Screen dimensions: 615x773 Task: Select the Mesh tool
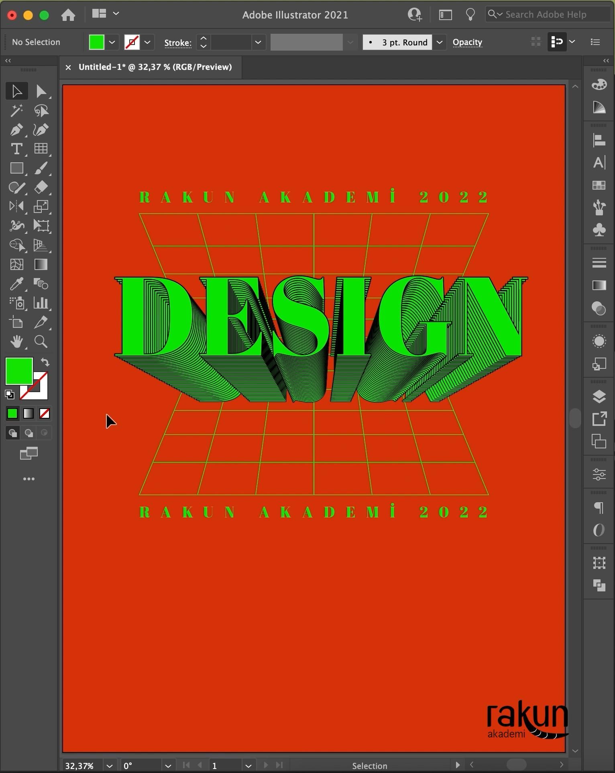16,264
